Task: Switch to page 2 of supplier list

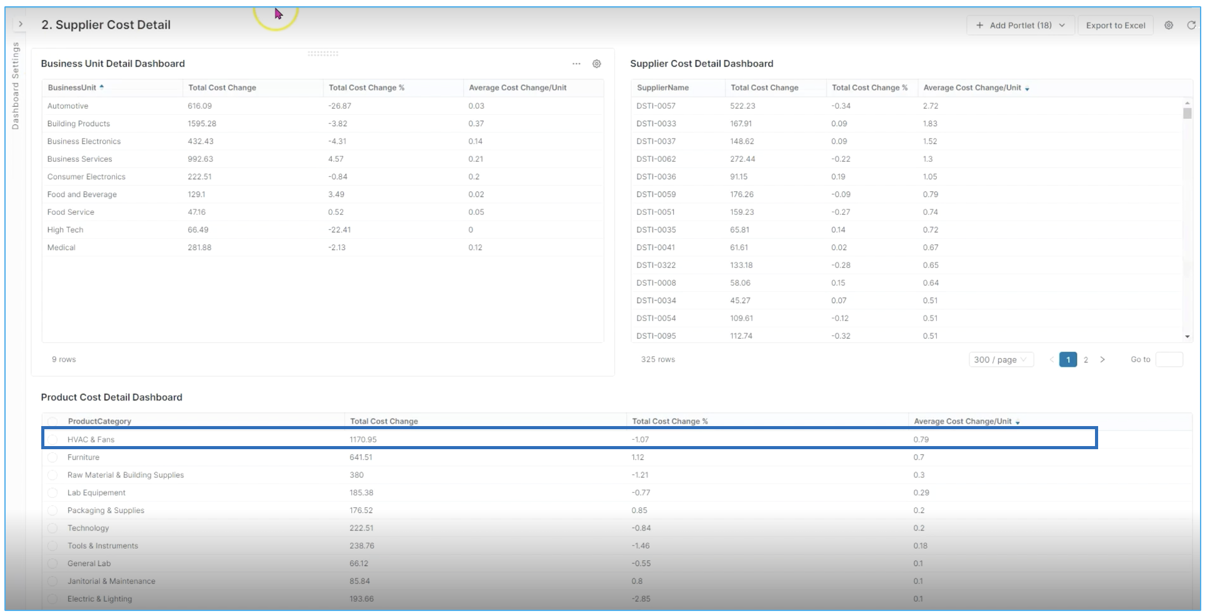Action: pyautogui.click(x=1086, y=360)
